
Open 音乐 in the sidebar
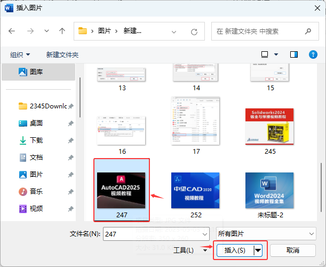click(31, 192)
